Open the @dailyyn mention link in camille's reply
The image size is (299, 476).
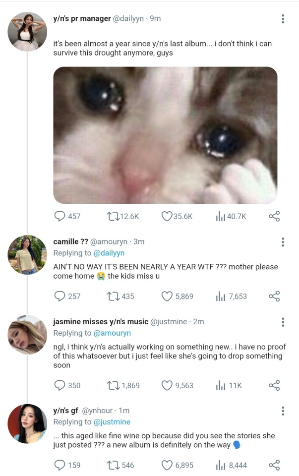tap(109, 253)
